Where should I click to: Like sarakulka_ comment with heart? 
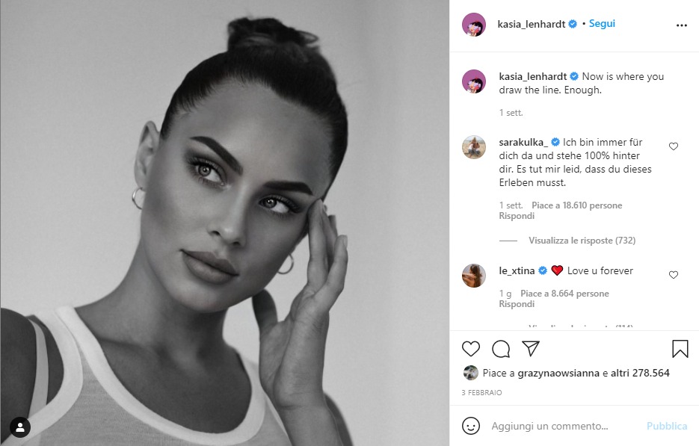674,146
